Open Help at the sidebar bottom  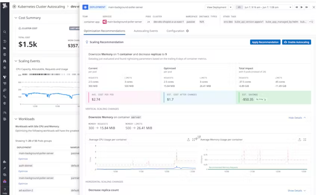[x=5, y=191]
